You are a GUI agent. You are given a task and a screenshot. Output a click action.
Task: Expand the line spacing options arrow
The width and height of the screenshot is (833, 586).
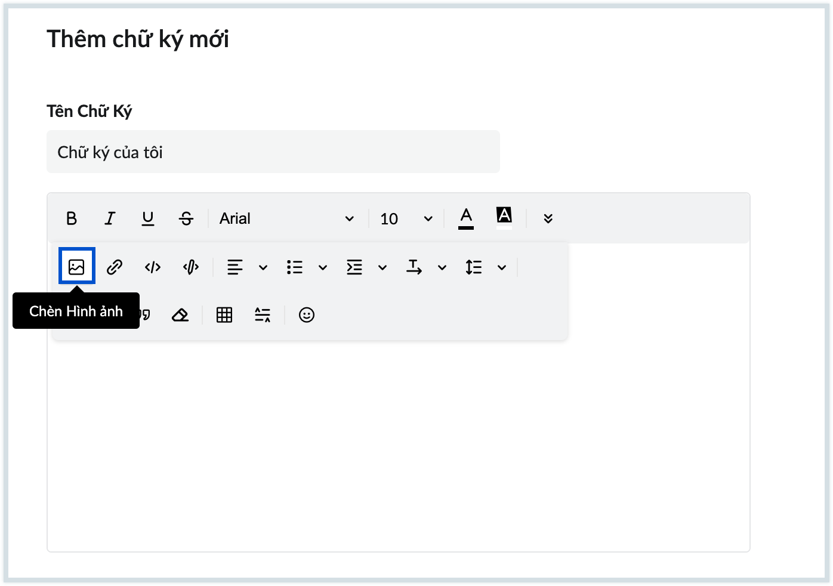pyautogui.click(x=502, y=267)
